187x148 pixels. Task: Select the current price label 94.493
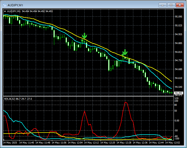click(179, 93)
